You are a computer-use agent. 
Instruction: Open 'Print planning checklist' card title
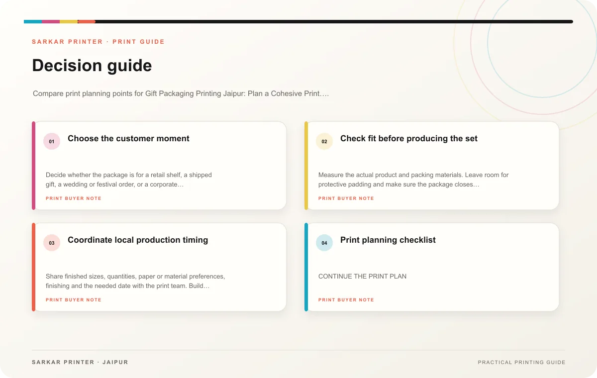[388, 240]
